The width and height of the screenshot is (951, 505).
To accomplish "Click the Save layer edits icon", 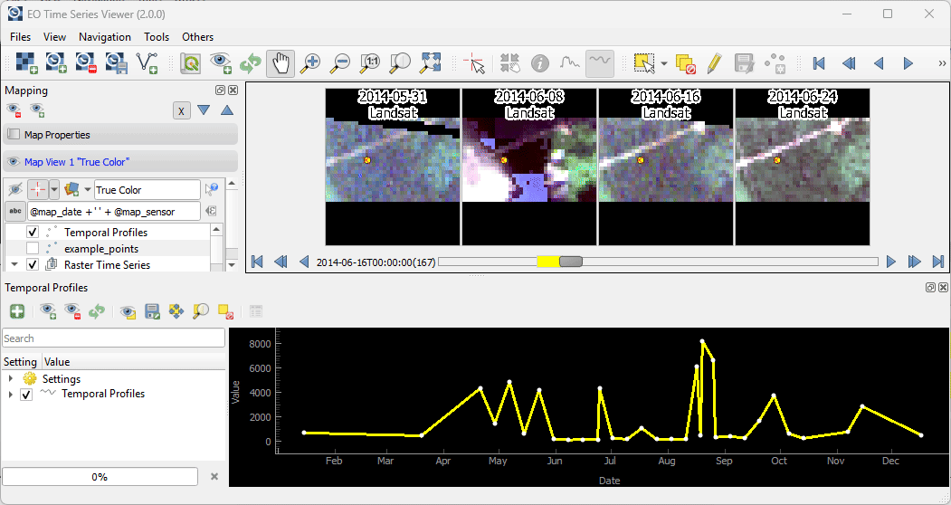I will click(744, 62).
